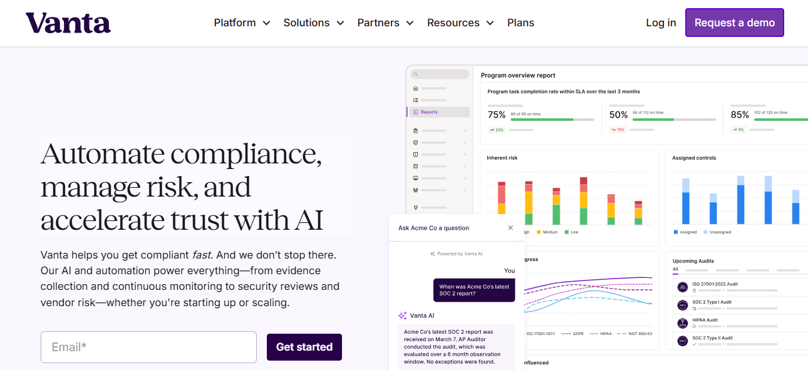Select the ISO 27001:2022 audit badge icon
Viewport: 808px width, 370px height.
[683, 286]
